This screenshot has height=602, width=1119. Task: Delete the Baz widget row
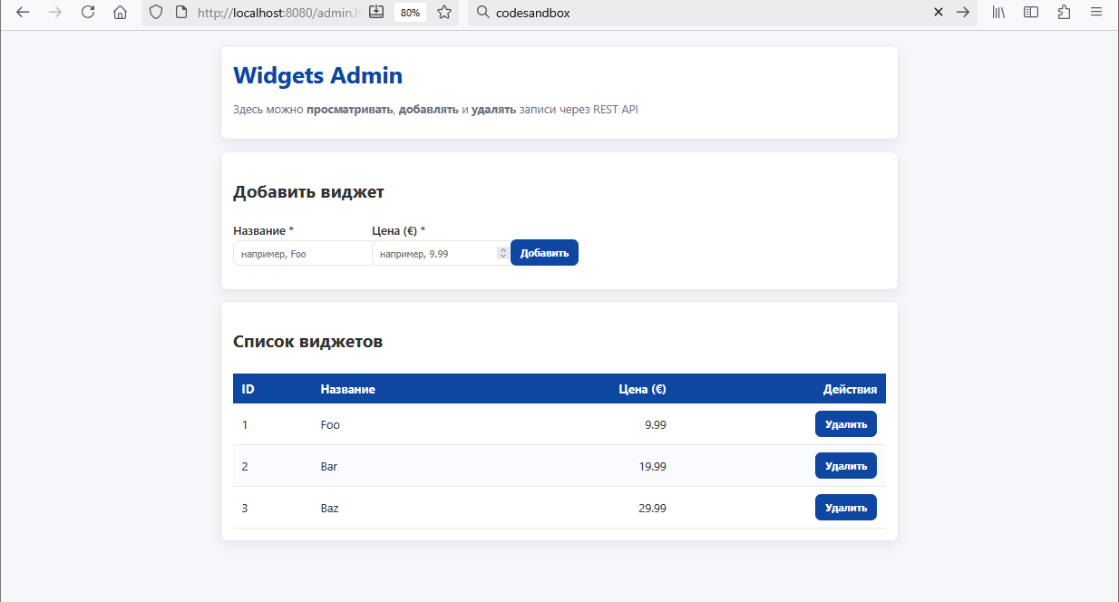coord(845,508)
